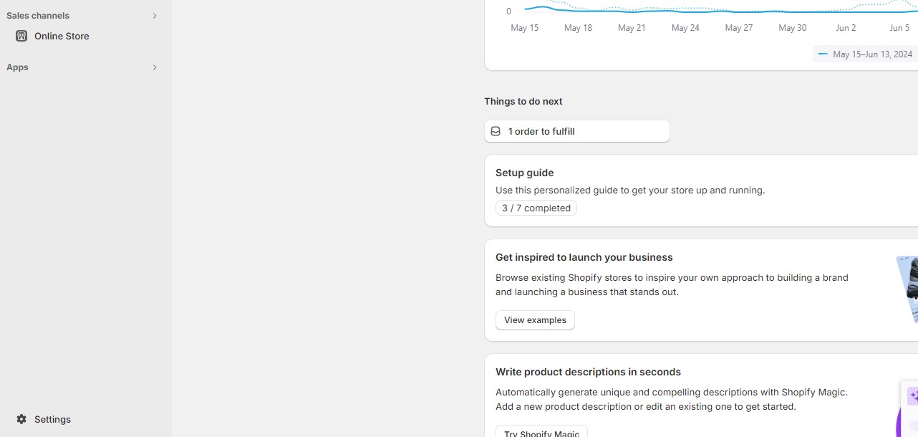Click the Settings gear icon
The image size is (918, 437).
pyautogui.click(x=21, y=419)
